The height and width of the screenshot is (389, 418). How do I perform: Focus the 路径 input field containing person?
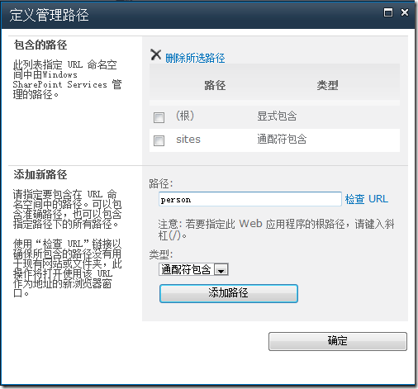(250, 199)
